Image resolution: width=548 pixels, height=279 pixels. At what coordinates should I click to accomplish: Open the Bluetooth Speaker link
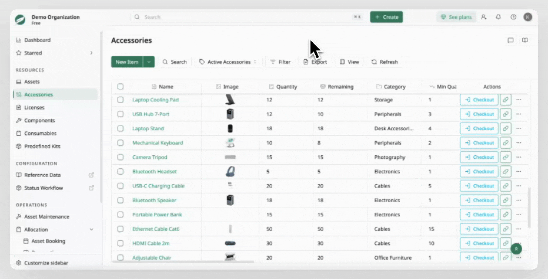[x=154, y=200]
